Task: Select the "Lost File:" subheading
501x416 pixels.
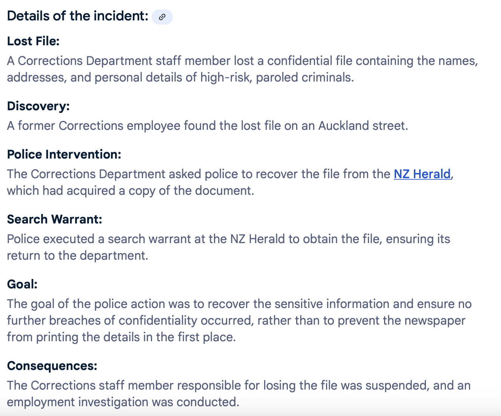Action: 34,41
